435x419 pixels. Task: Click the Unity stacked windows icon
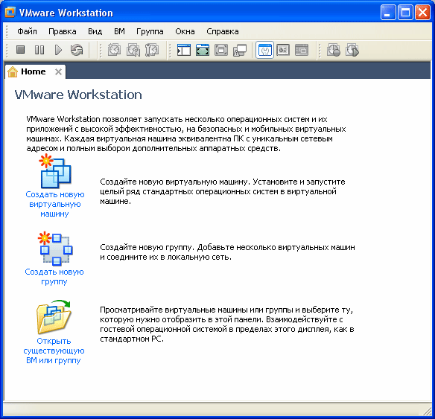240,50
